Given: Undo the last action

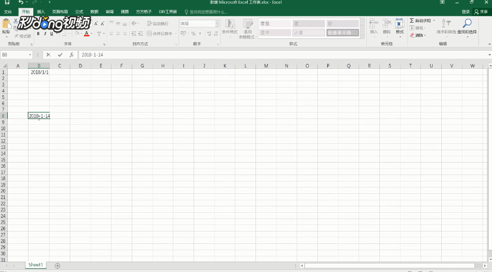Looking at the screenshot, I should click(21, 2).
